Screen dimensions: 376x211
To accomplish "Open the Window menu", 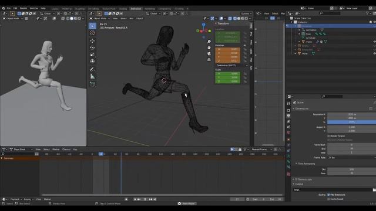I will 33,8.
